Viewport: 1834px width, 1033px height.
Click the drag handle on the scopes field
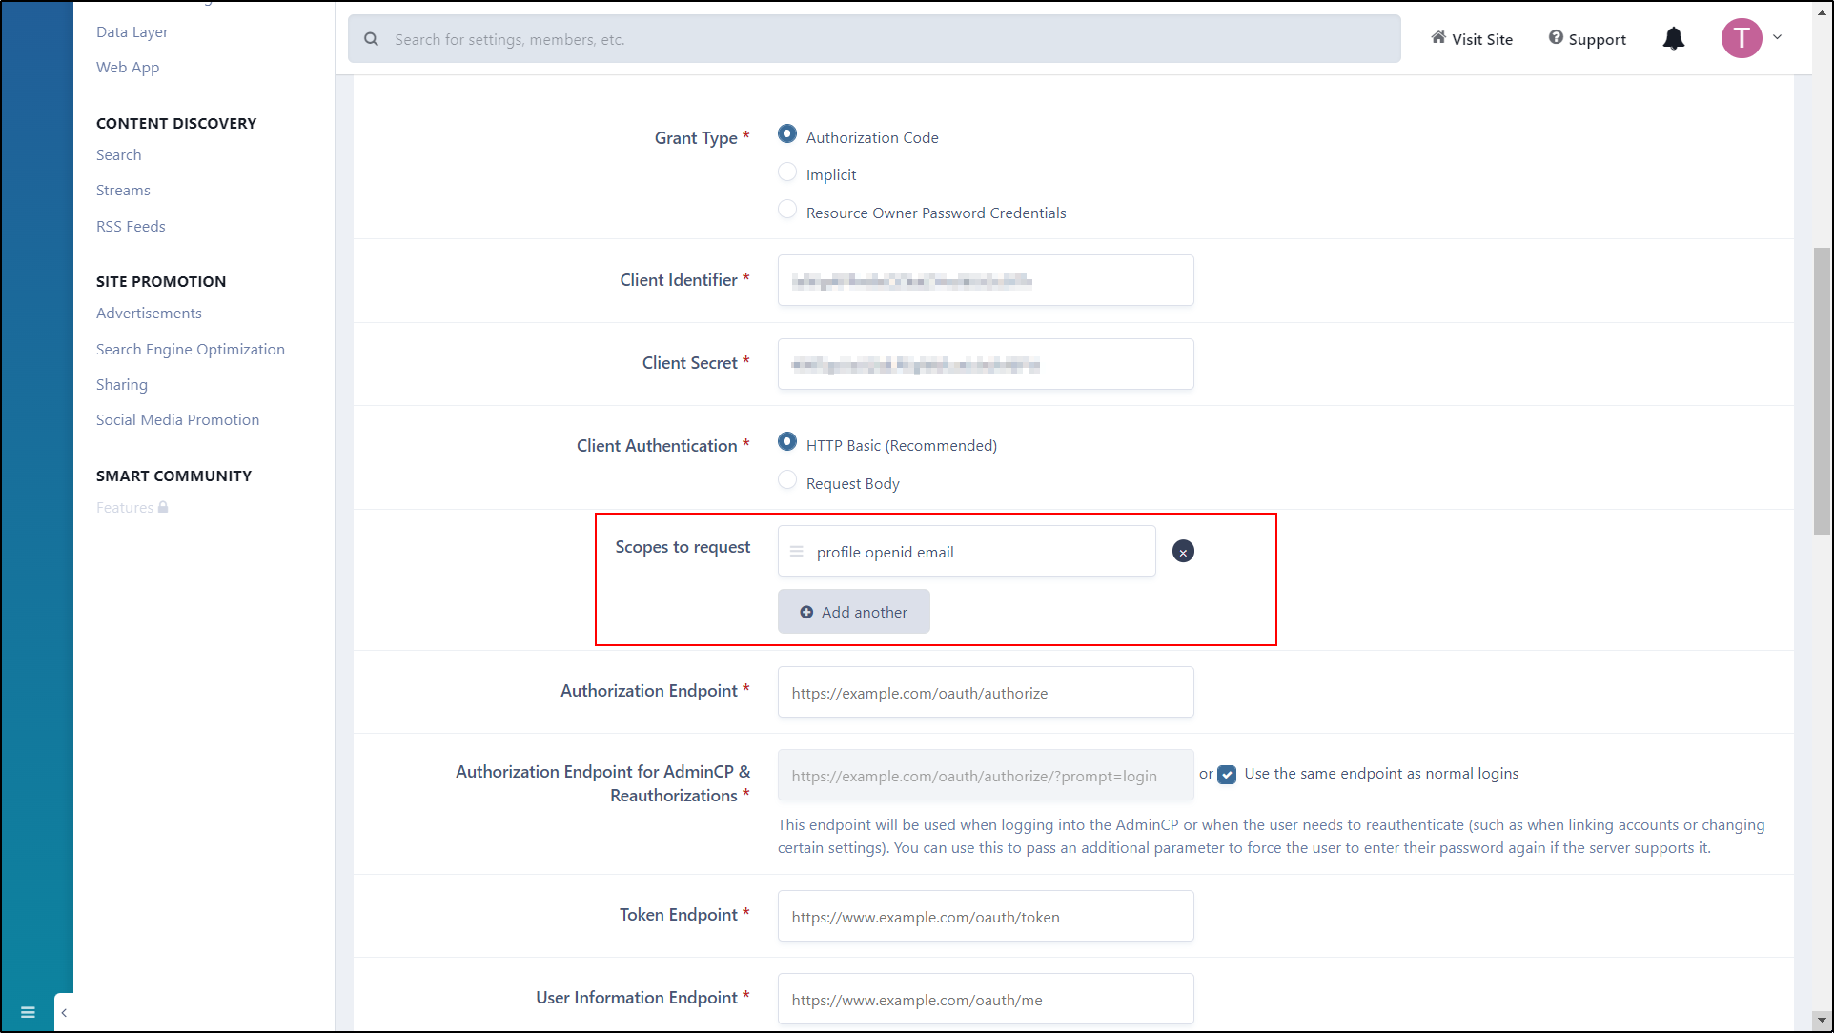[x=797, y=551]
